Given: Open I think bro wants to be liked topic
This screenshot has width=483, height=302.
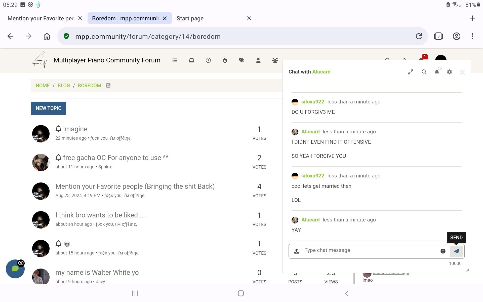Looking at the screenshot, I should click(101, 215).
